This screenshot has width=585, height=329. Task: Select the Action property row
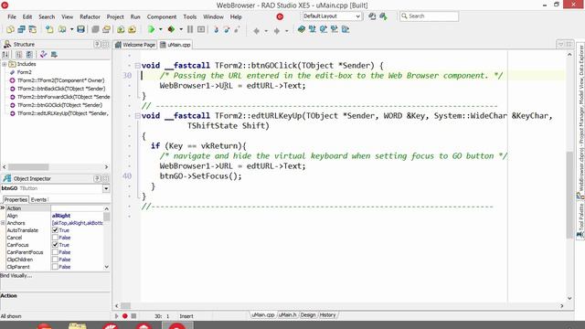55,208
